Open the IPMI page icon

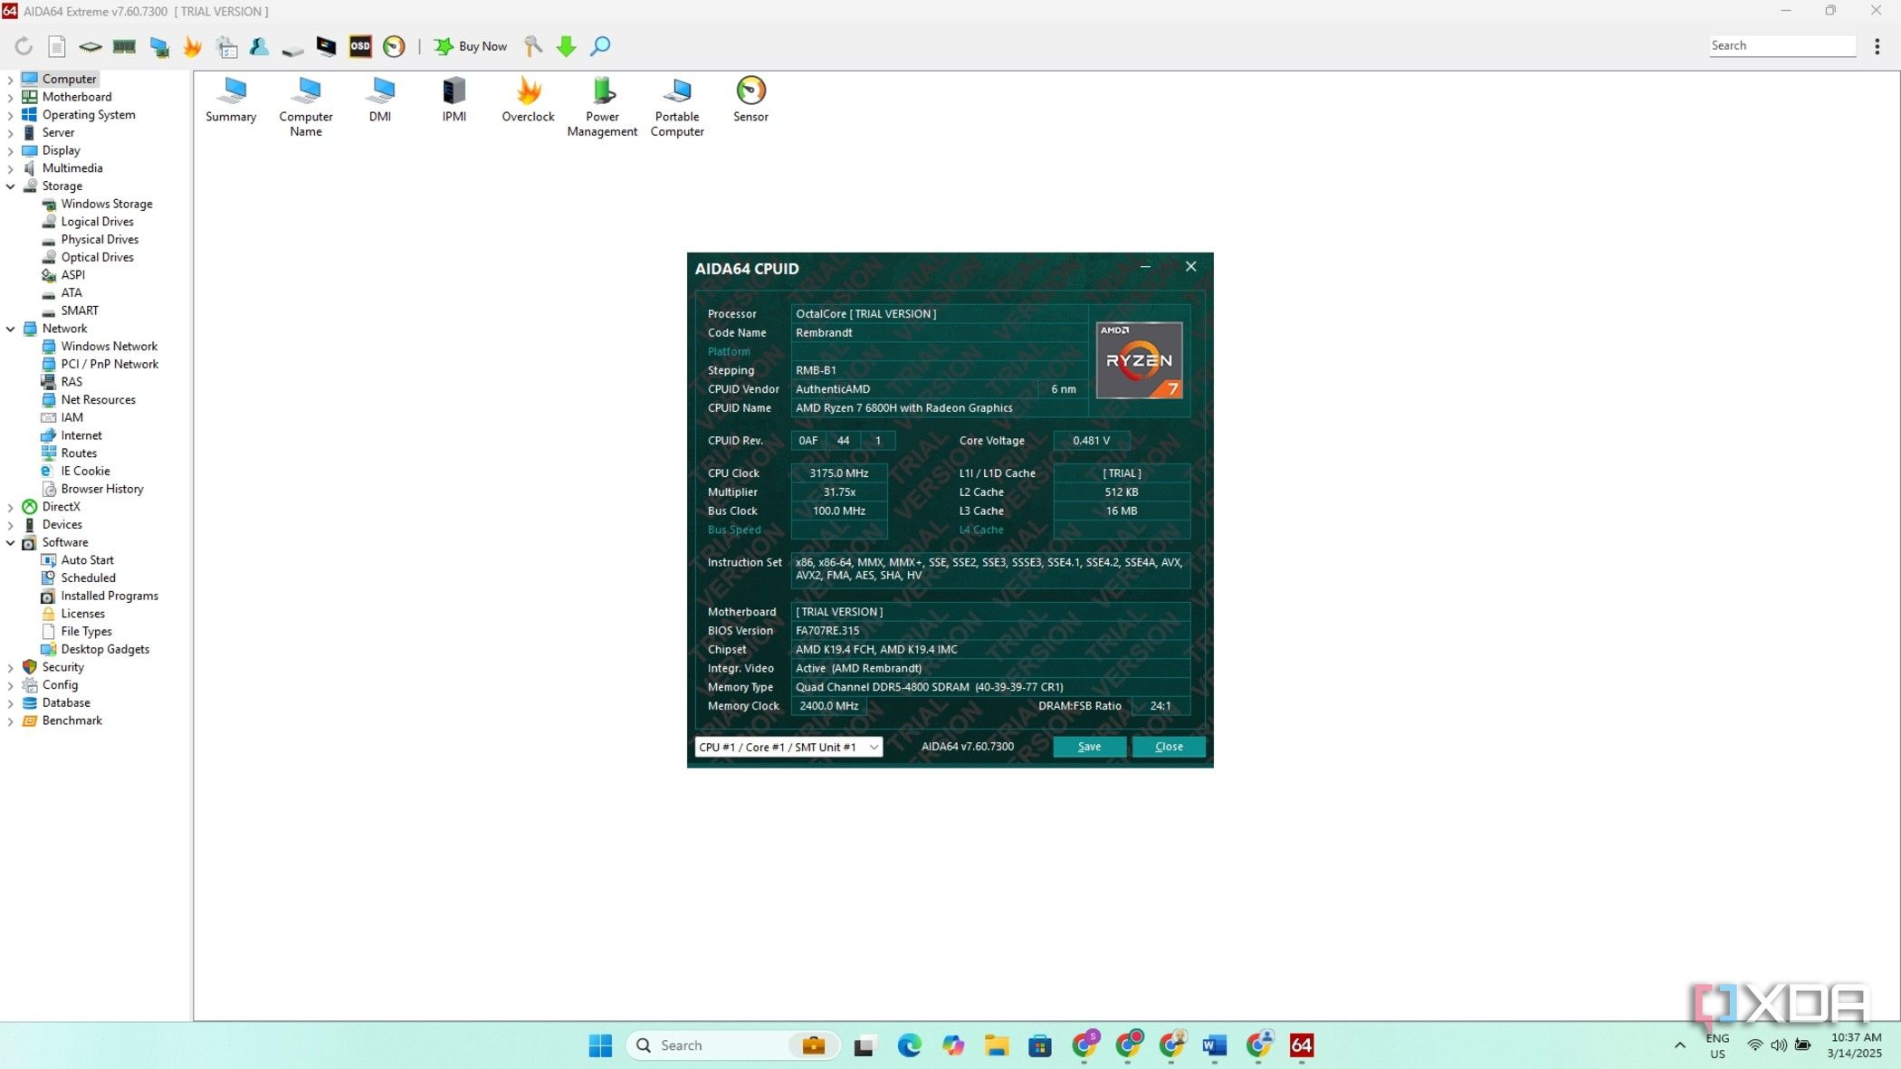point(454,100)
